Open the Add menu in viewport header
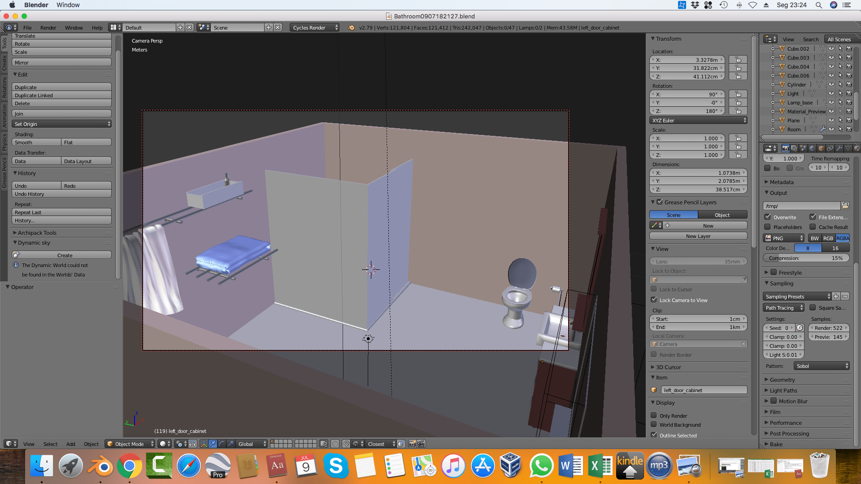Screen dimensions: 861x484 pyautogui.click(x=70, y=444)
